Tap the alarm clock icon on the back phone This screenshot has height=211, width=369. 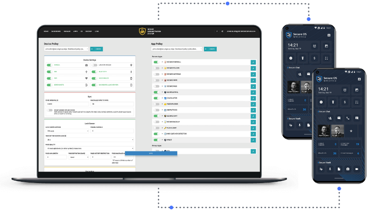[x=314, y=46]
